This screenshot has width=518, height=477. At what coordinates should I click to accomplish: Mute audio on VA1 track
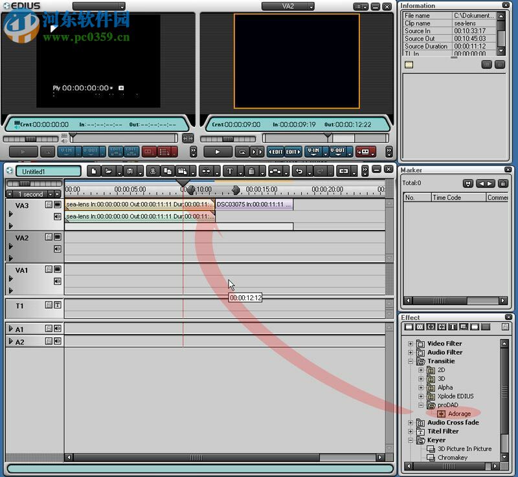pyautogui.click(x=58, y=281)
